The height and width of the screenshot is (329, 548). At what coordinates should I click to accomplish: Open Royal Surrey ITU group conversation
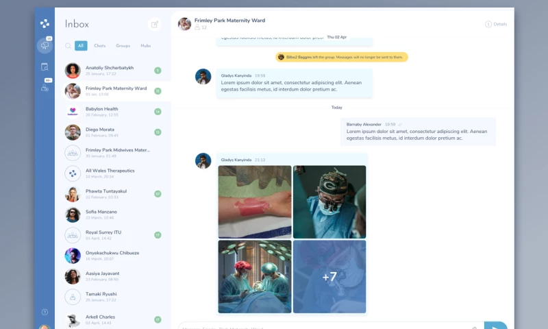113,235
